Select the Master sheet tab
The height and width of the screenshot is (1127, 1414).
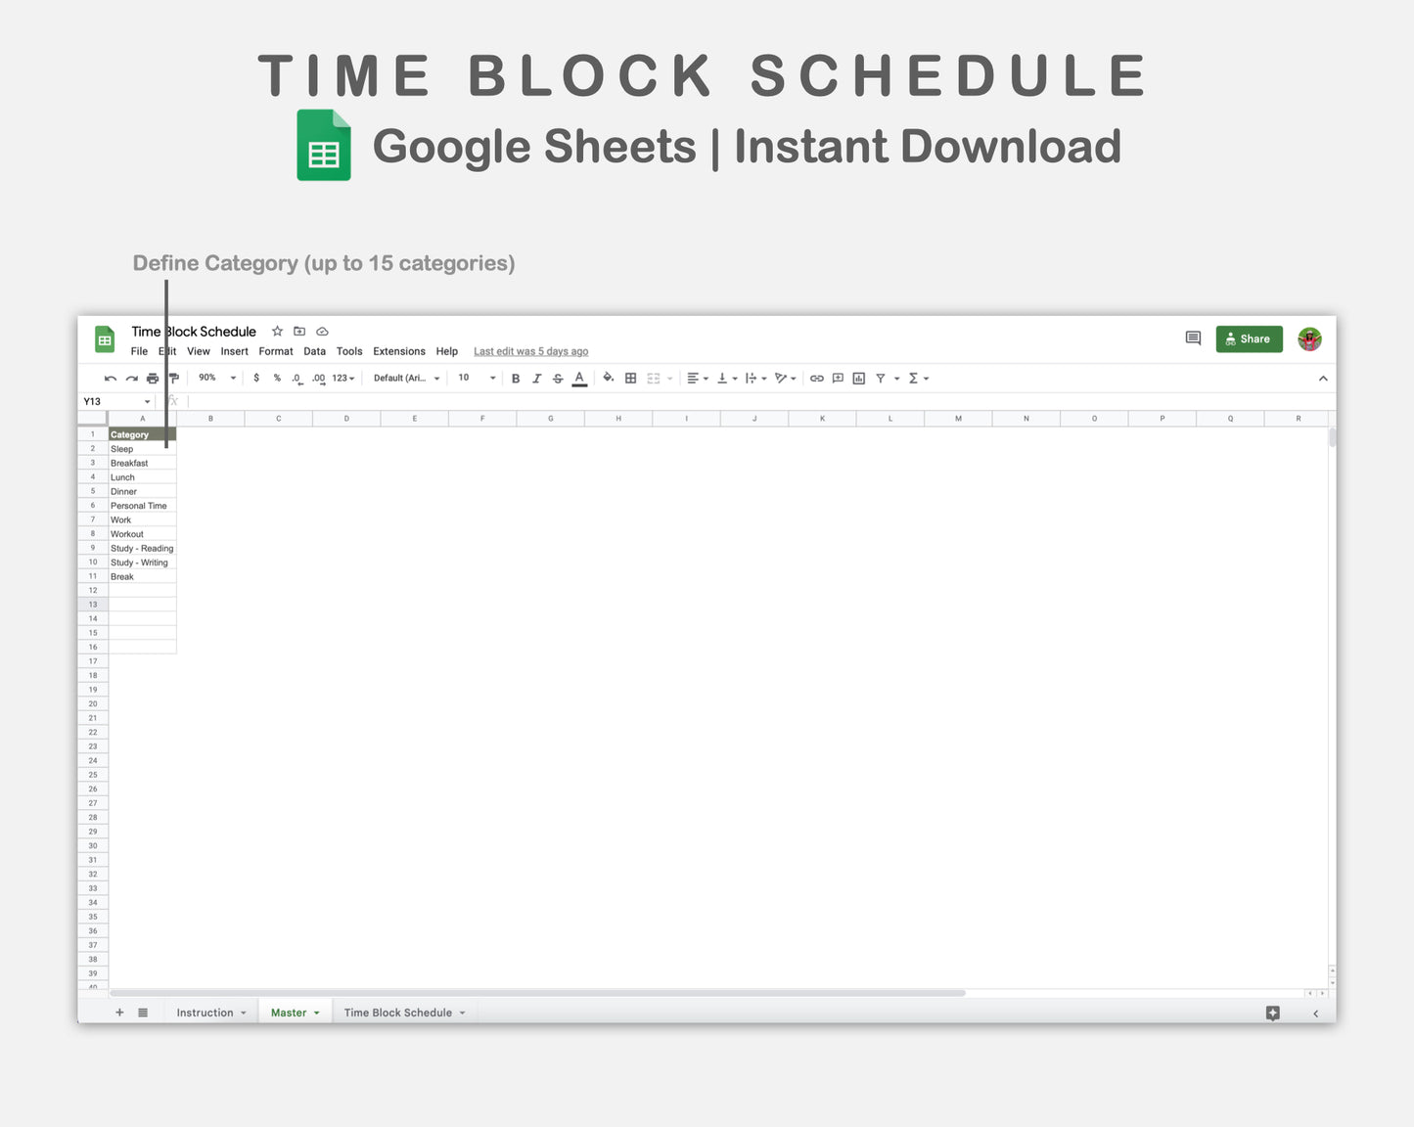[x=295, y=1013]
